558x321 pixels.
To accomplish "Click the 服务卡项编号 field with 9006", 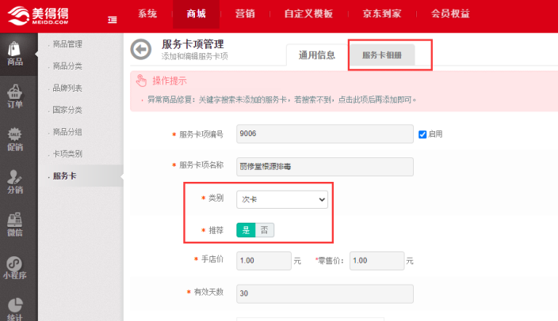I will (325, 134).
